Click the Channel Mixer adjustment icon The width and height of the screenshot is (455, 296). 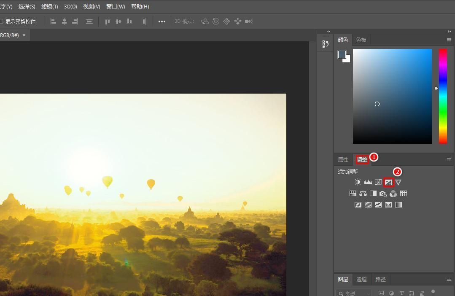[393, 194]
